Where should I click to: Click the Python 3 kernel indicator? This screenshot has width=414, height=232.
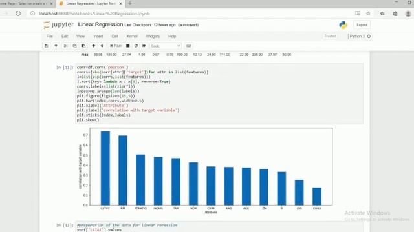pyautogui.click(x=360, y=36)
